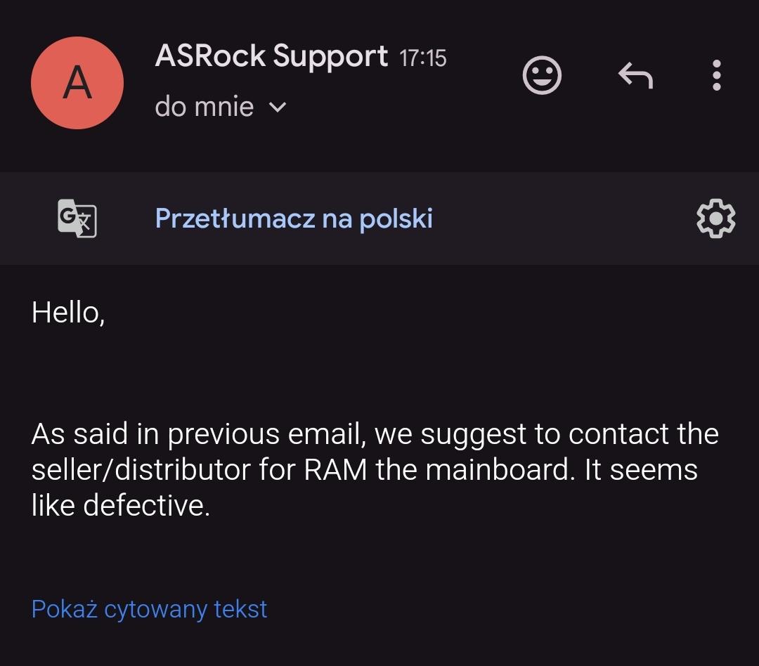Expand recipient details with the chevron
This screenshot has height=666, width=759.
coord(278,107)
